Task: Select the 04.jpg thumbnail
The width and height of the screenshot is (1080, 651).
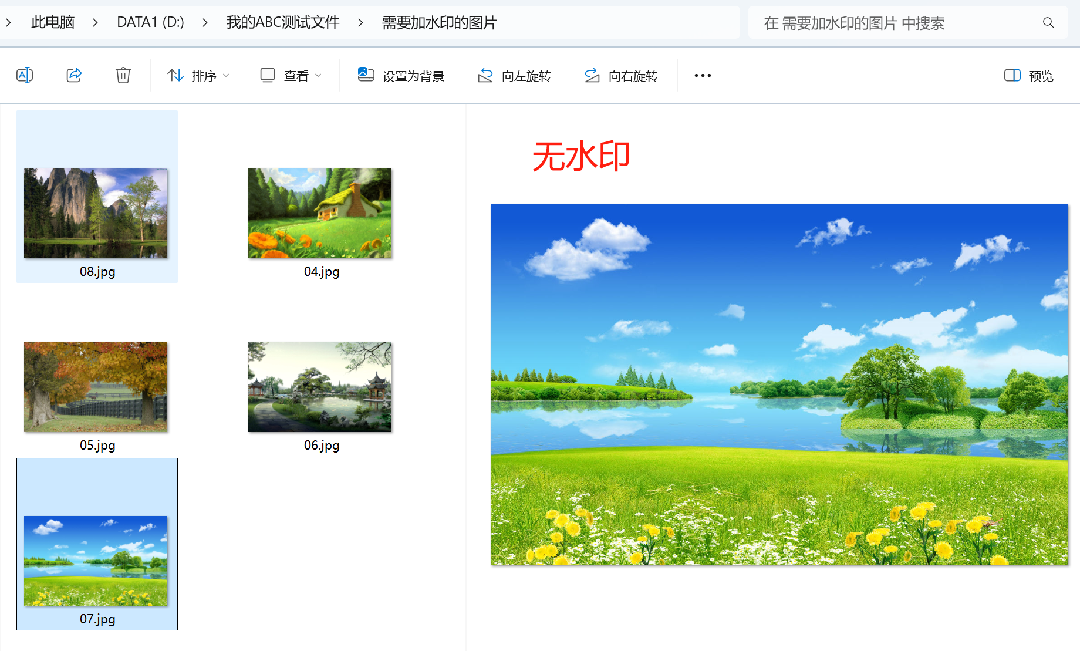Action: 320,213
